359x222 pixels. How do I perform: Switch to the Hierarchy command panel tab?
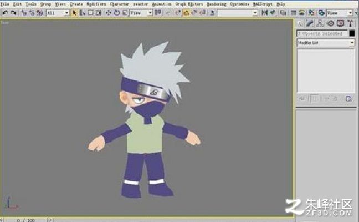click(320, 23)
